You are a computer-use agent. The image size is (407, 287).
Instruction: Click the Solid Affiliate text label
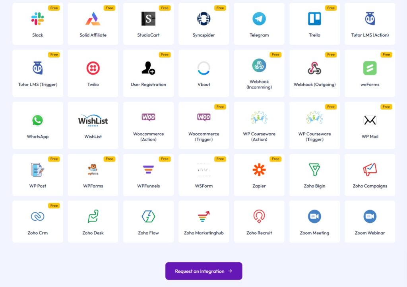coord(93,35)
